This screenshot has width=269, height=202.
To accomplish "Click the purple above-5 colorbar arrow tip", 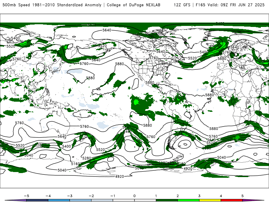I will click(254, 200).
